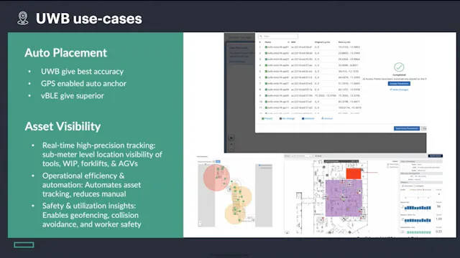Click the bar chart beside the value 1.69

coord(418,220)
